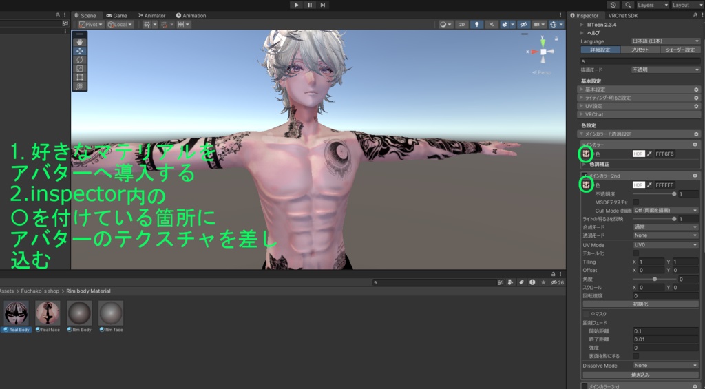Select the シェーダー設定 tab

point(680,50)
